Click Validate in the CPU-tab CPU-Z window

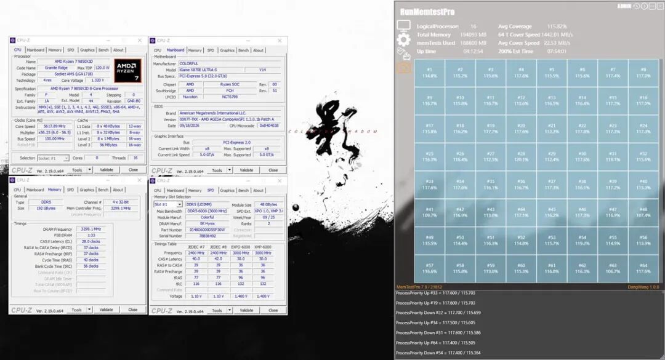(107, 170)
